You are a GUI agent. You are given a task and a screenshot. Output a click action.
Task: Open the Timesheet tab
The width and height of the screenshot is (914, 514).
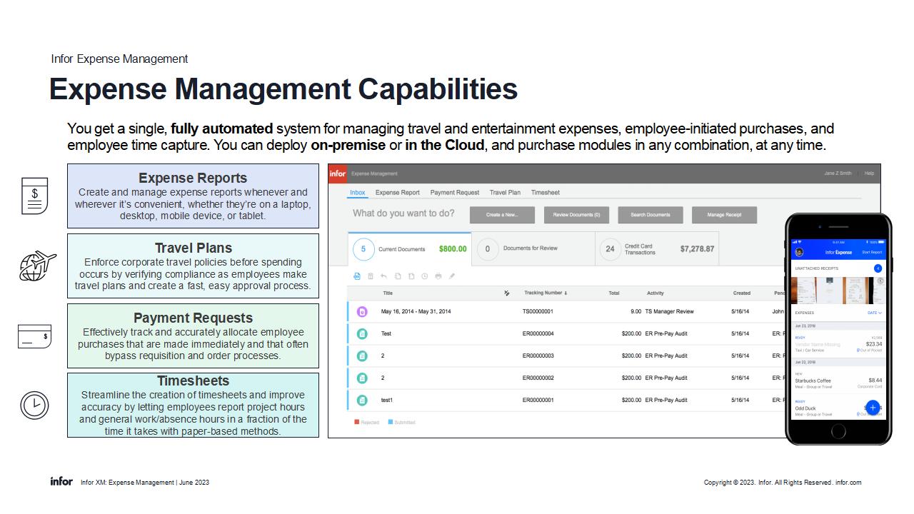546,193
